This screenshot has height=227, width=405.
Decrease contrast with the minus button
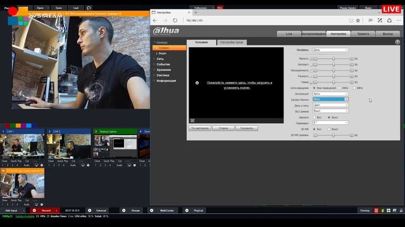(x=315, y=64)
